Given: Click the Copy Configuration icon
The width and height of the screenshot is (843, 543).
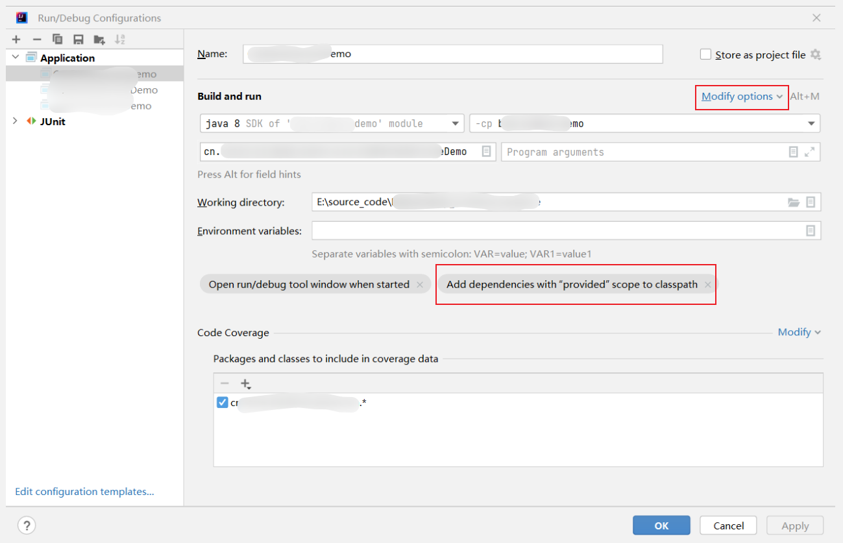Looking at the screenshot, I should (x=57, y=40).
